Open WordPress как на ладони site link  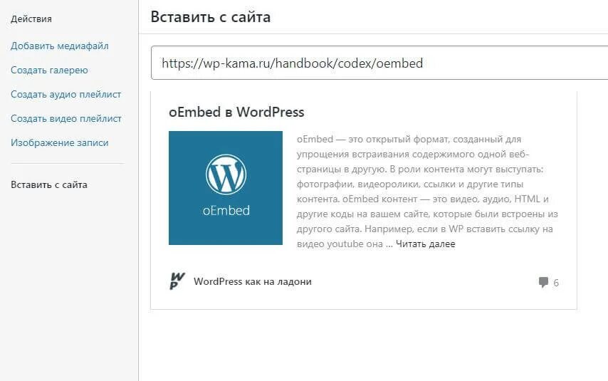click(x=253, y=281)
